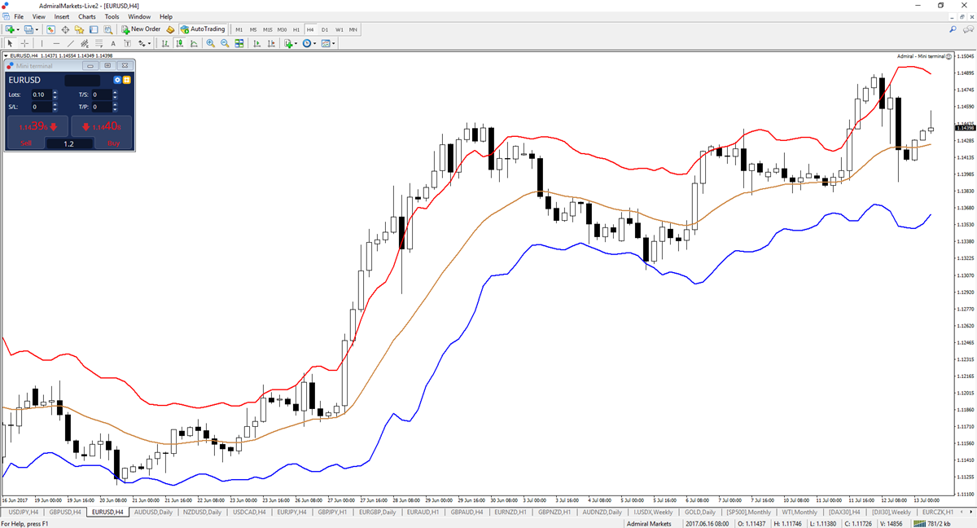The height and width of the screenshot is (528, 977).
Task: Increase the T/P value in Mini terminal
Action: 114,104
